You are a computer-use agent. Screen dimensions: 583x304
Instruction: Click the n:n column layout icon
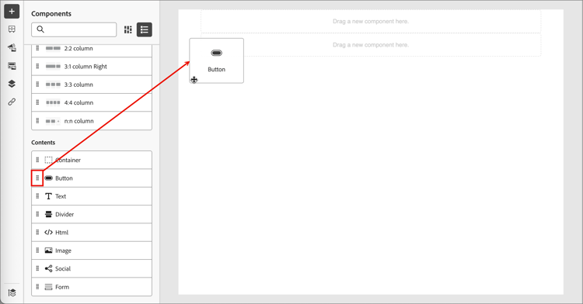pos(53,121)
